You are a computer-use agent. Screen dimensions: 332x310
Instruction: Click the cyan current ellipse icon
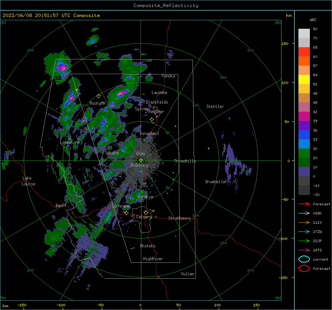pos(304,259)
